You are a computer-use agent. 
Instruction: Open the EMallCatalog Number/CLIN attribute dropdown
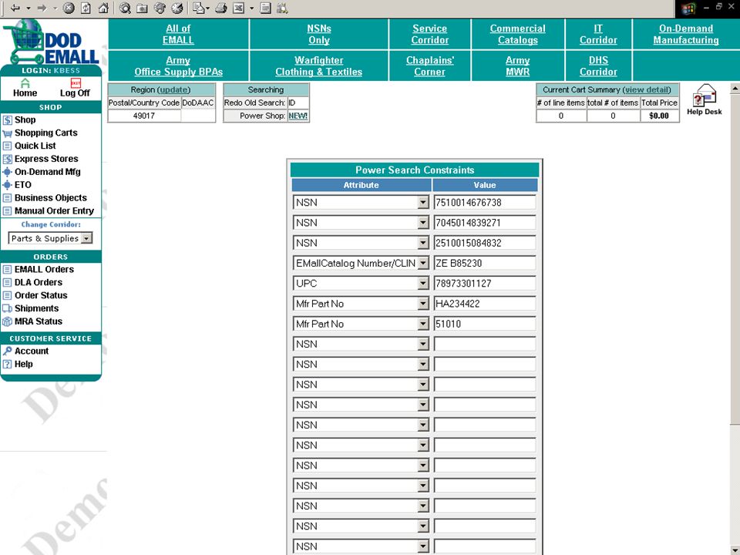click(x=423, y=264)
